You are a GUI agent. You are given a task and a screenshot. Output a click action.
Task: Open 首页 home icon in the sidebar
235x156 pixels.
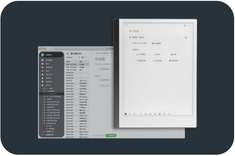tap(43, 64)
